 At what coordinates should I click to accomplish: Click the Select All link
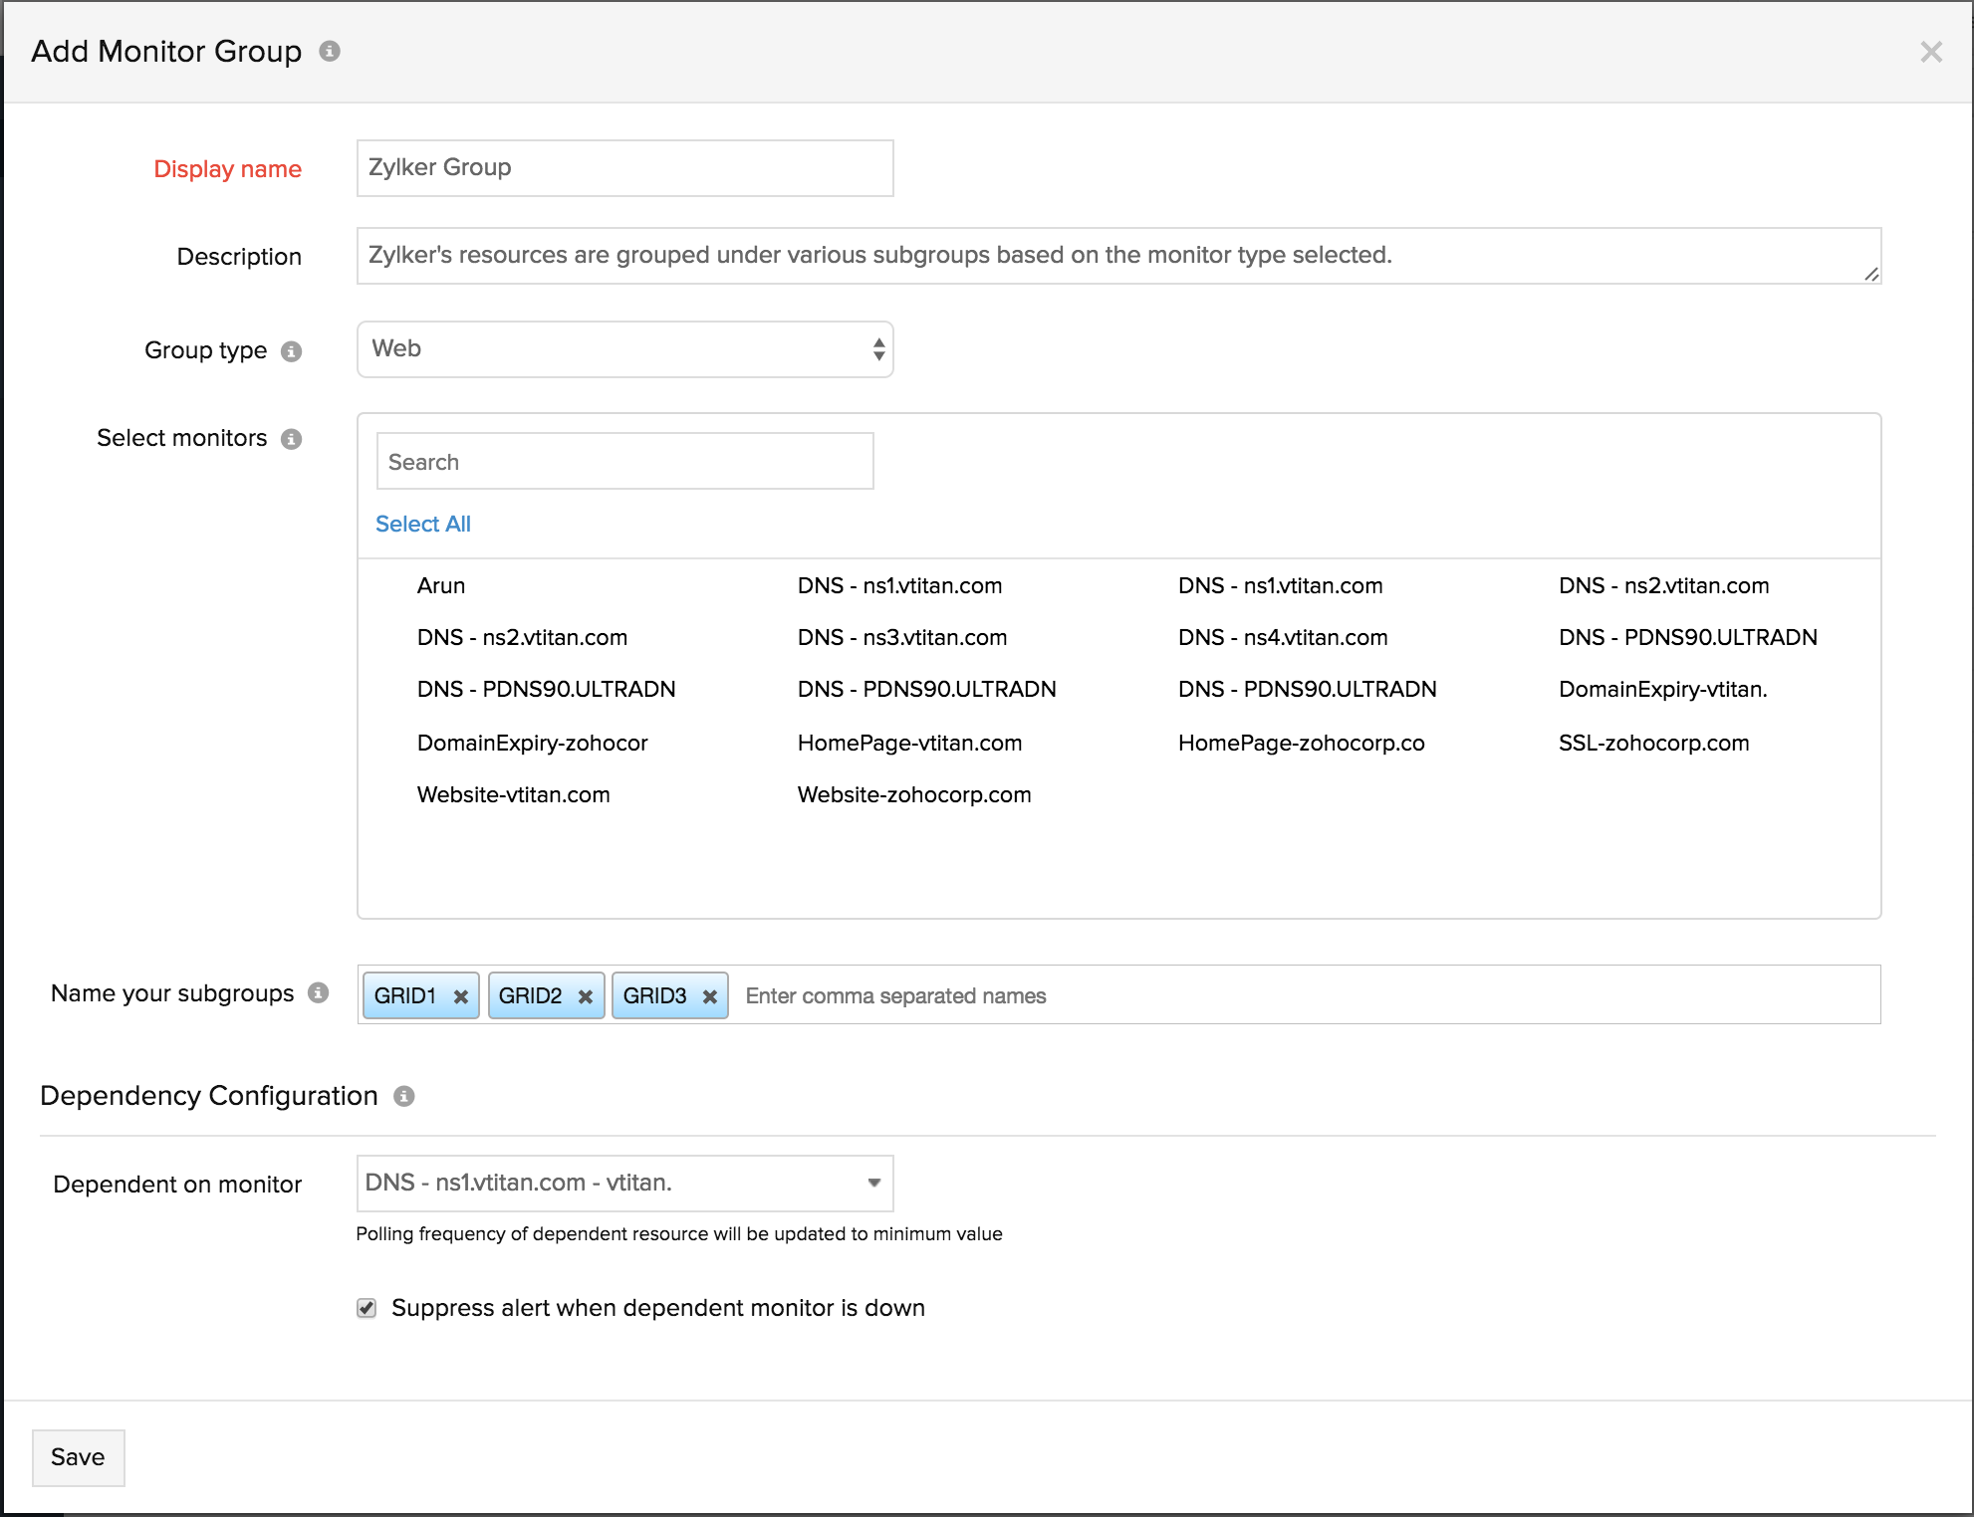tap(422, 524)
